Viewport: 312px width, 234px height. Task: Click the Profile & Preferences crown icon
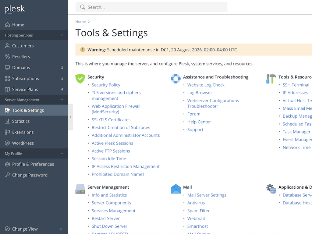click(7, 164)
